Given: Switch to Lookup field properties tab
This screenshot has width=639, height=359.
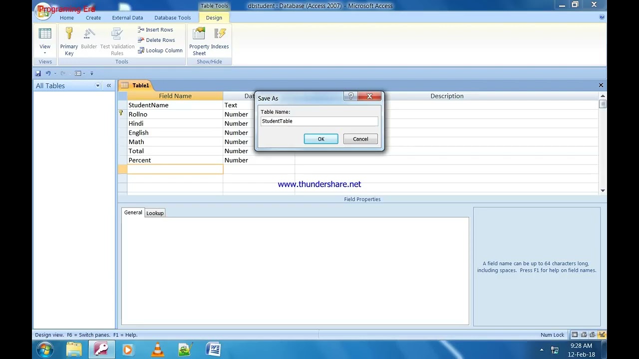Looking at the screenshot, I should pos(155,213).
